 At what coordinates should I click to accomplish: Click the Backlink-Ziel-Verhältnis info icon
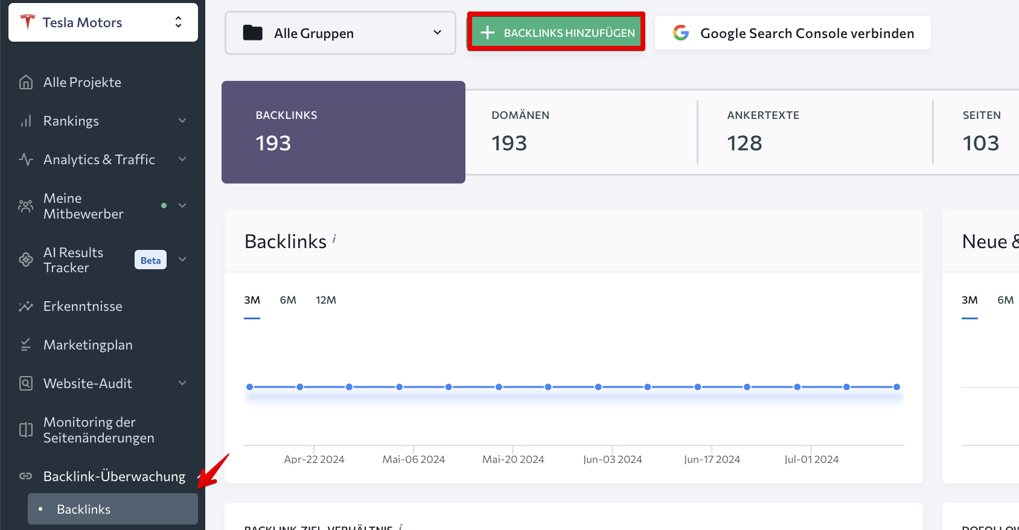point(400,527)
